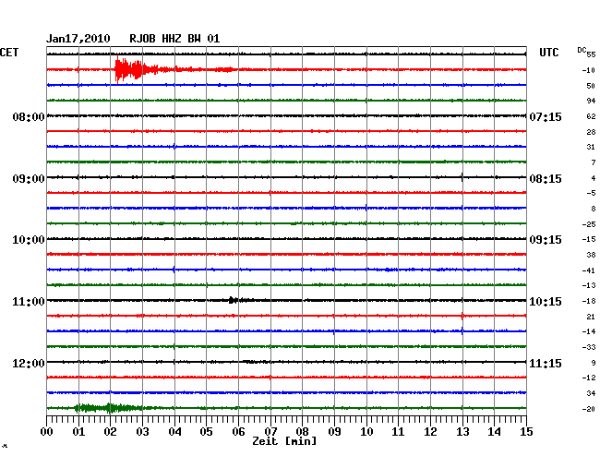
Task: Select the DC offset value 4
Action: (594, 178)
